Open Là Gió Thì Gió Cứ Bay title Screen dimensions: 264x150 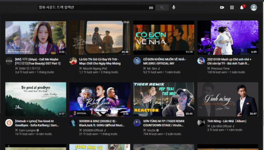tap(100, 61)
